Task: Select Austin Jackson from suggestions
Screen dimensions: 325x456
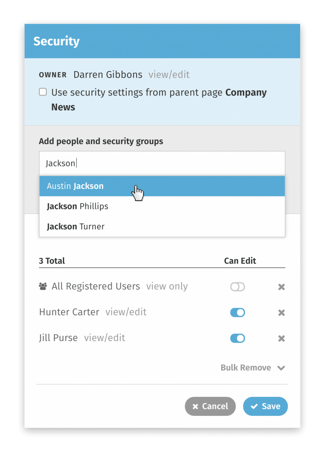Action: tap(75, 186)
